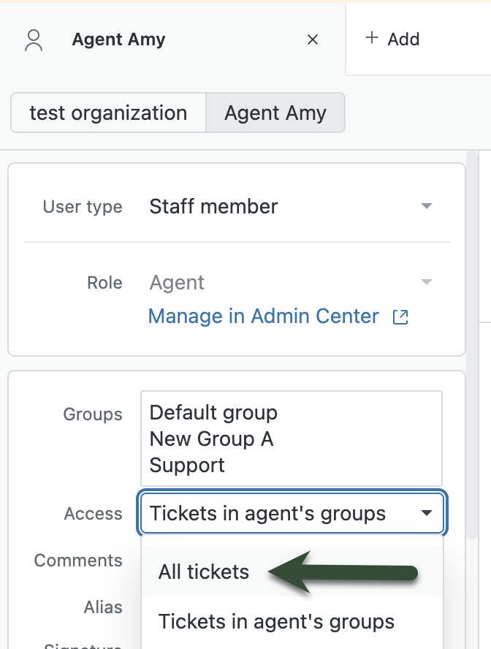Switch to the Agent Amy tab title

coord(118,39)
